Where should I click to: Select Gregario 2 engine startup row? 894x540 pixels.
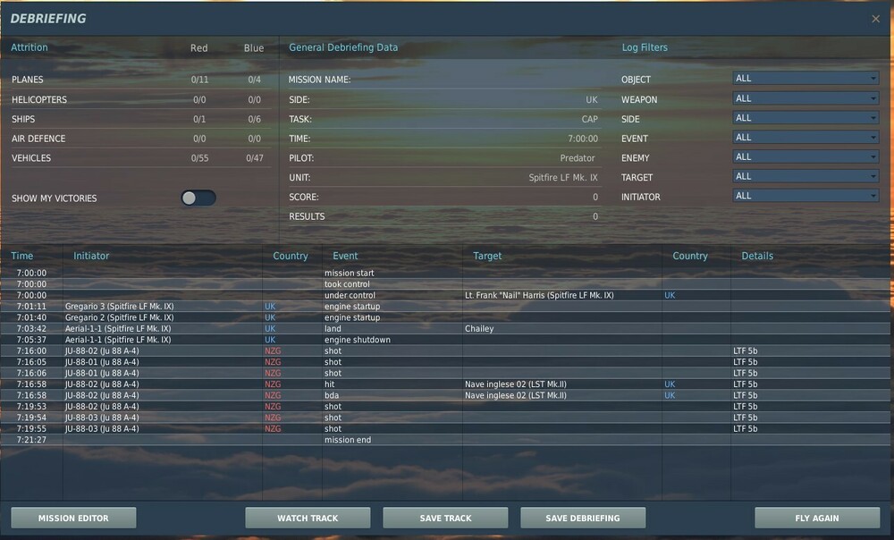pyautogui.click(x=444, y=317)
